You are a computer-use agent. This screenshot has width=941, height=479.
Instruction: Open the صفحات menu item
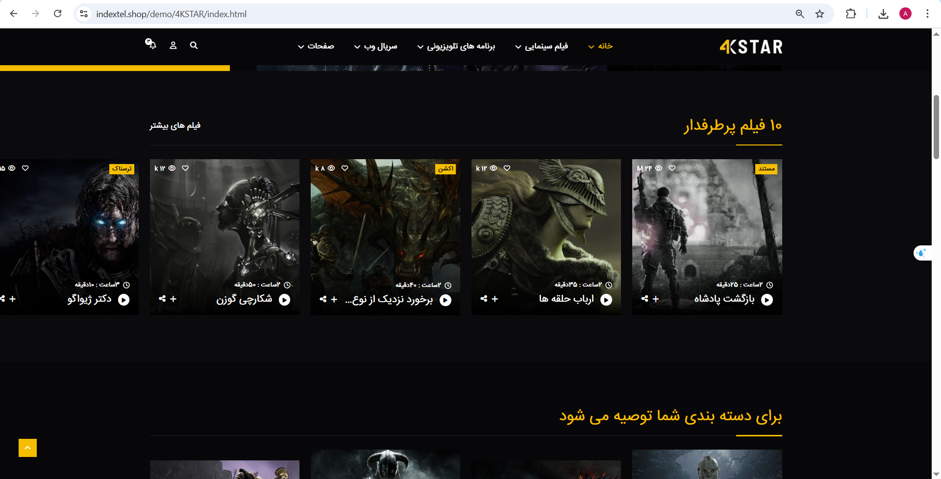point(316,46)
